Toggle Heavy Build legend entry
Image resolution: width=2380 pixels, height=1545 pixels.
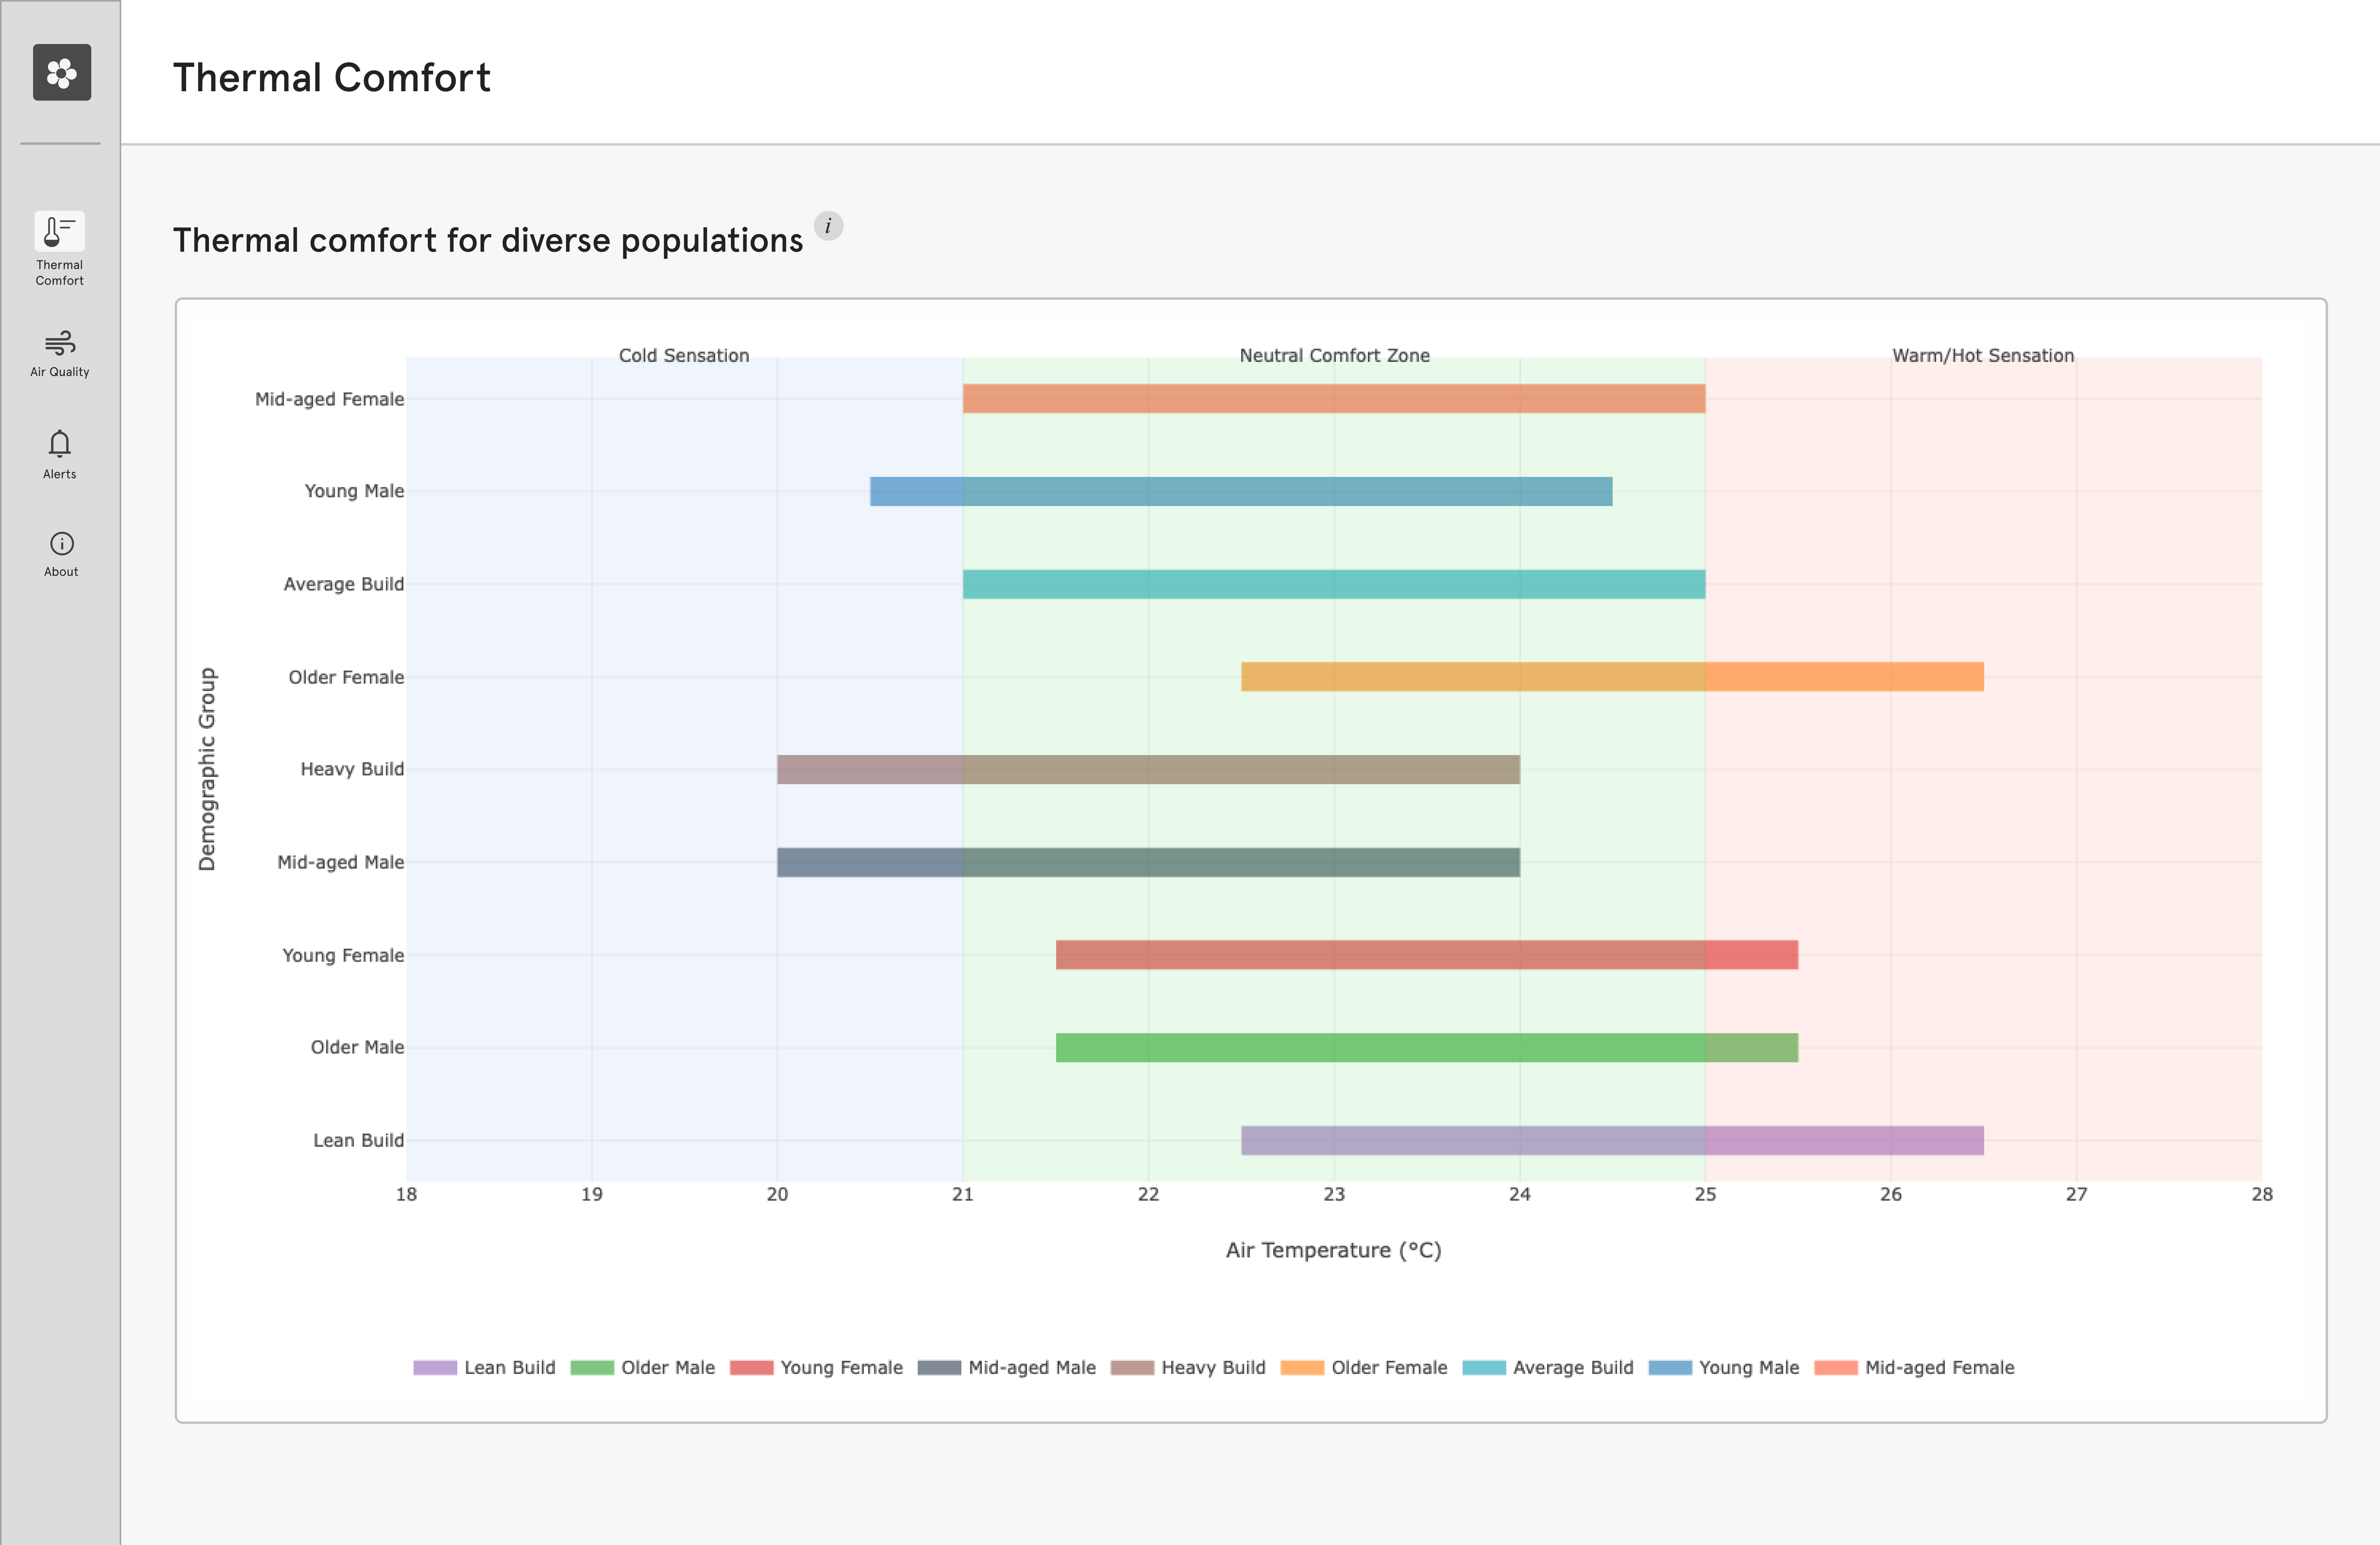[1188, 1367]
